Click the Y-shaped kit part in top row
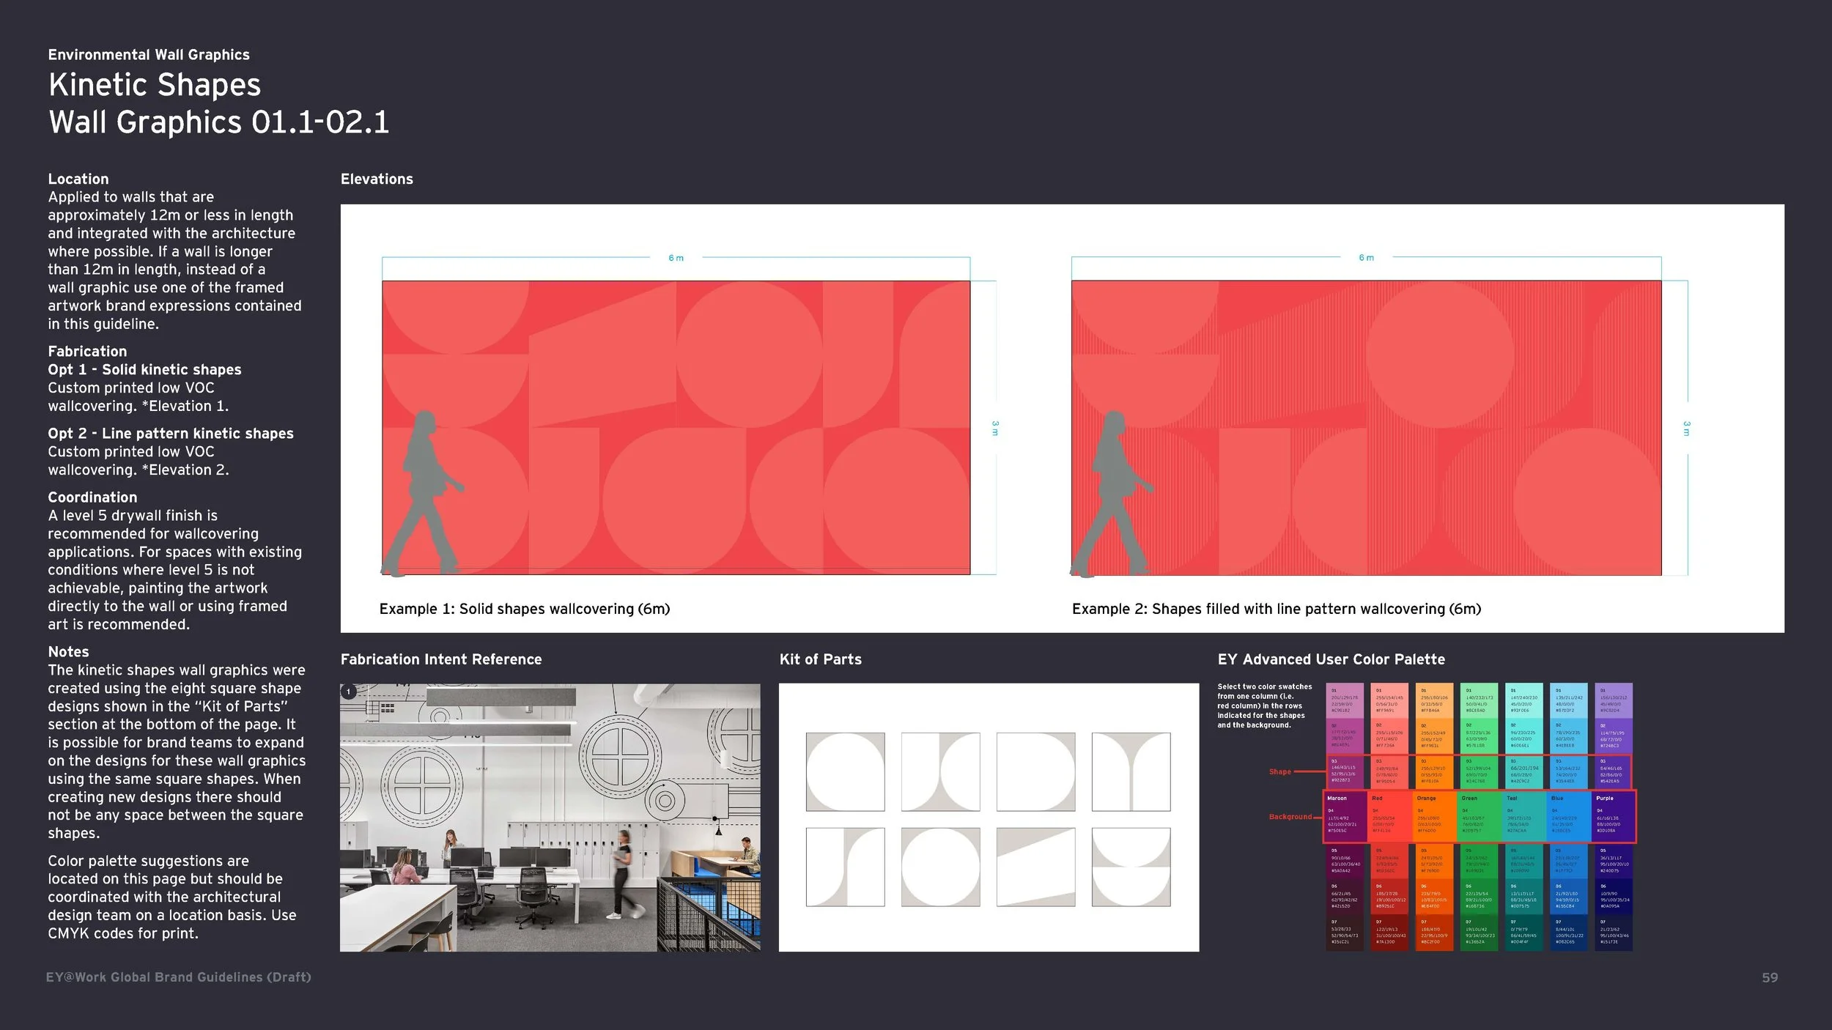 (1131, 771)
